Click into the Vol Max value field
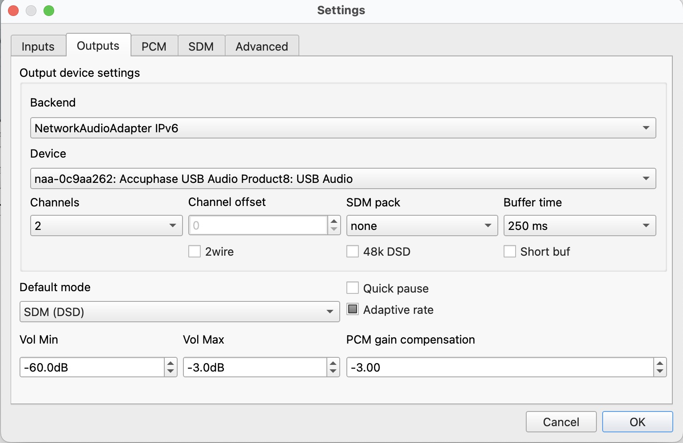This screenshot has height=443, width=683. click(255, 368)
